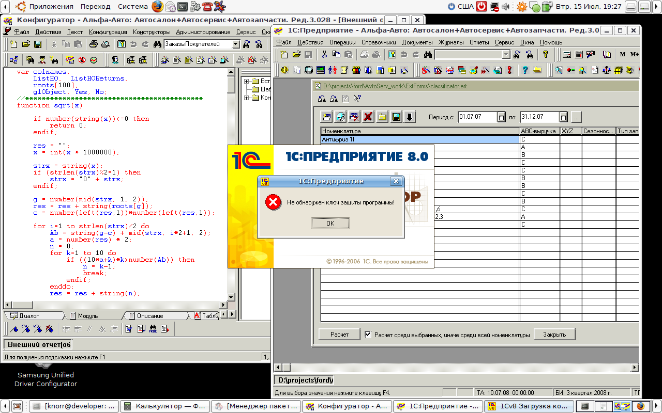The image size is (662, 413).
Task: Click the XYZ column header
Action: coord(571,132)
